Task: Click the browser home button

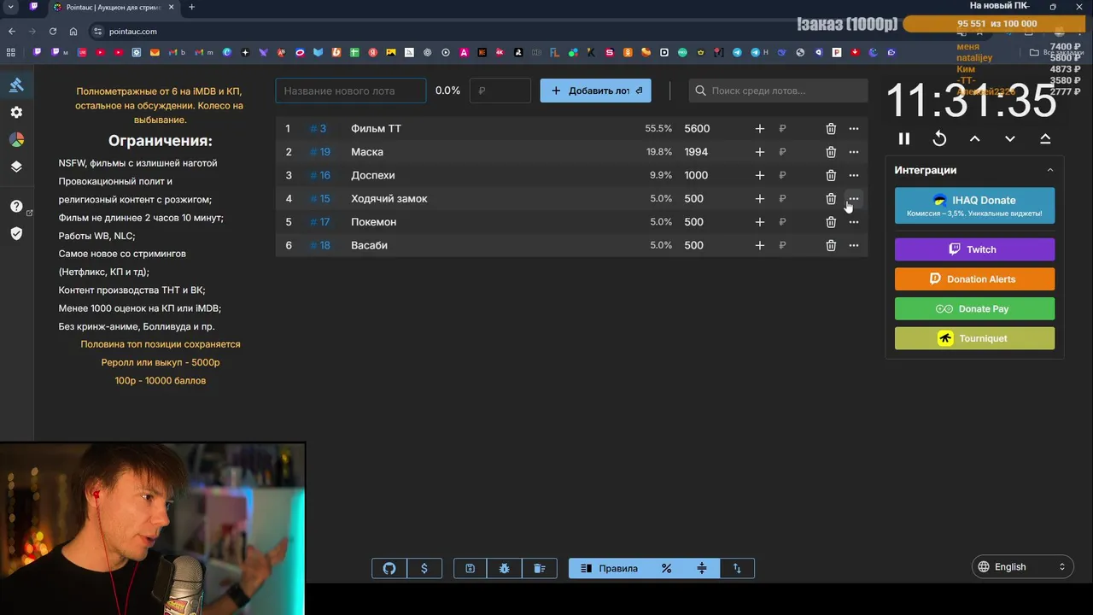Action: (73, 32)
